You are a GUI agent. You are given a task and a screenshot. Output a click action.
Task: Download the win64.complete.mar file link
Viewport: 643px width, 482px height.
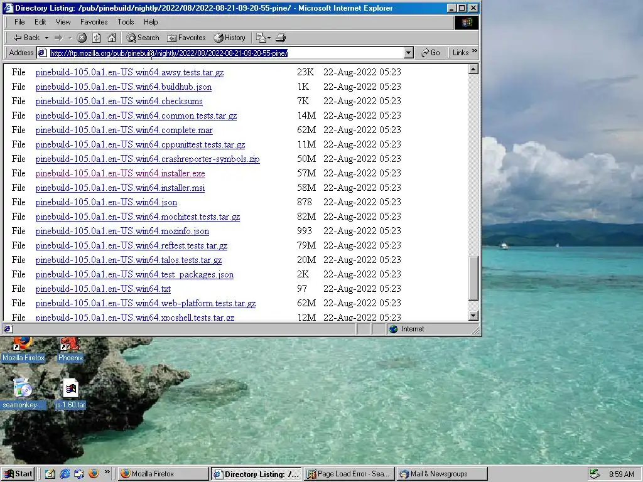[124, 131]
